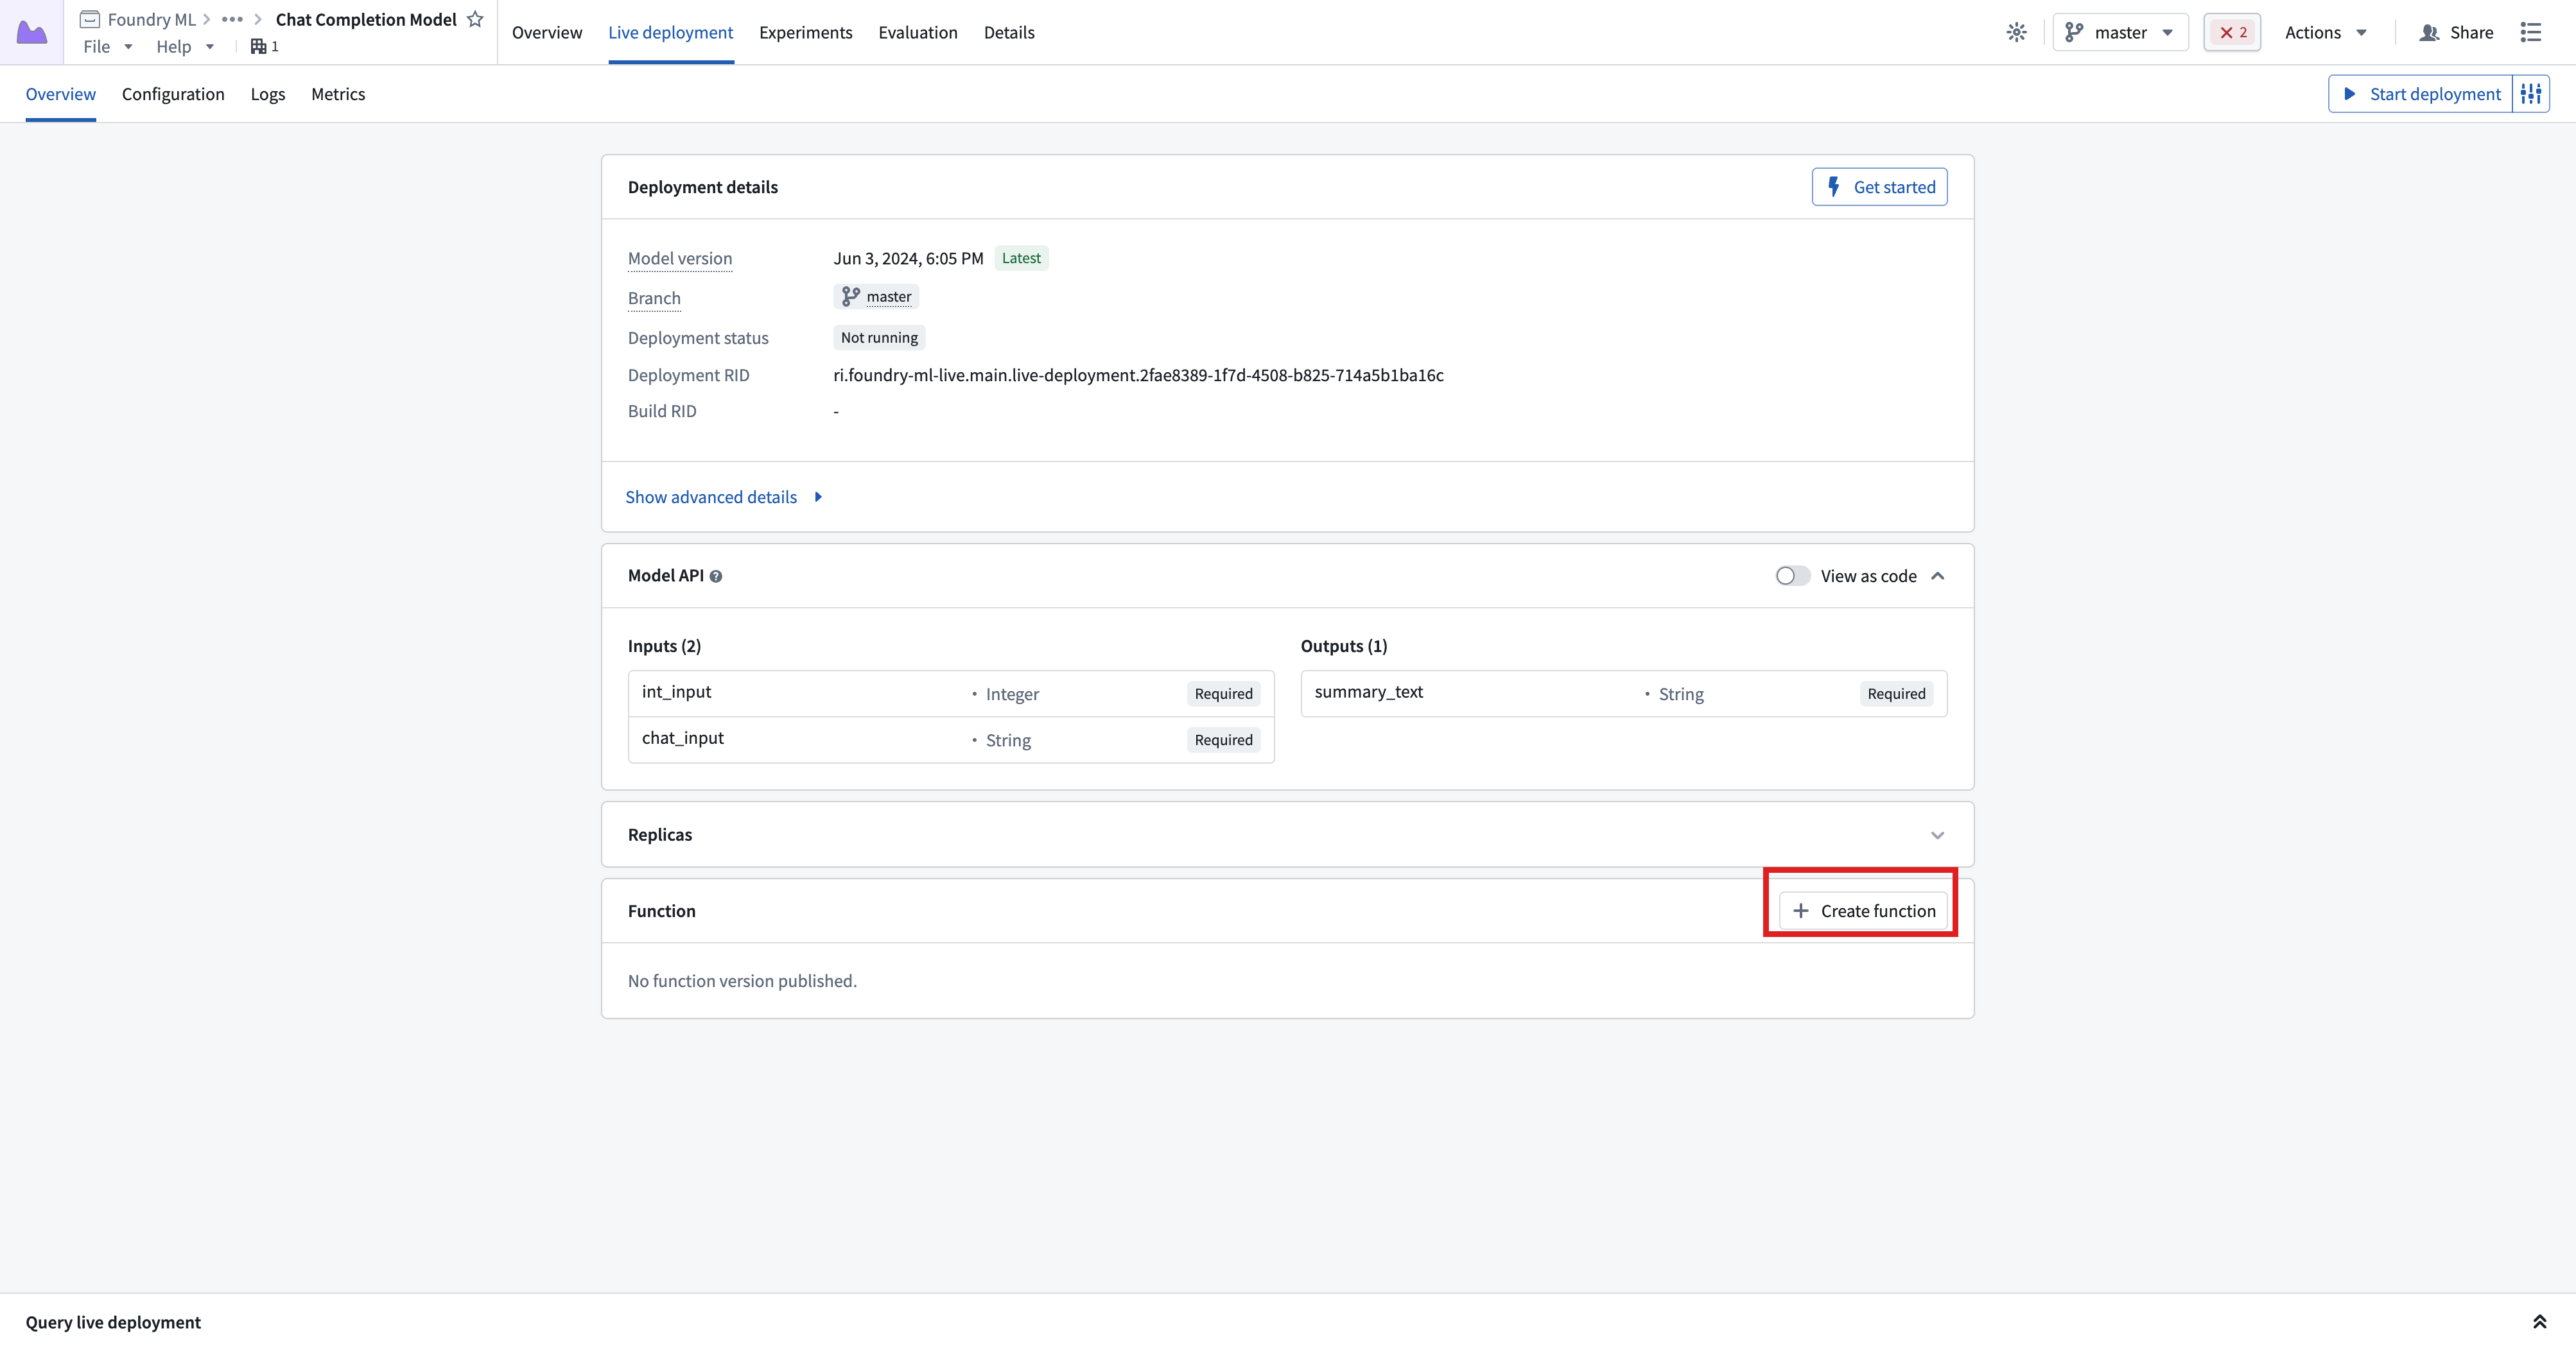
Task: Switch to the Experiments tab
Action: 805,32
